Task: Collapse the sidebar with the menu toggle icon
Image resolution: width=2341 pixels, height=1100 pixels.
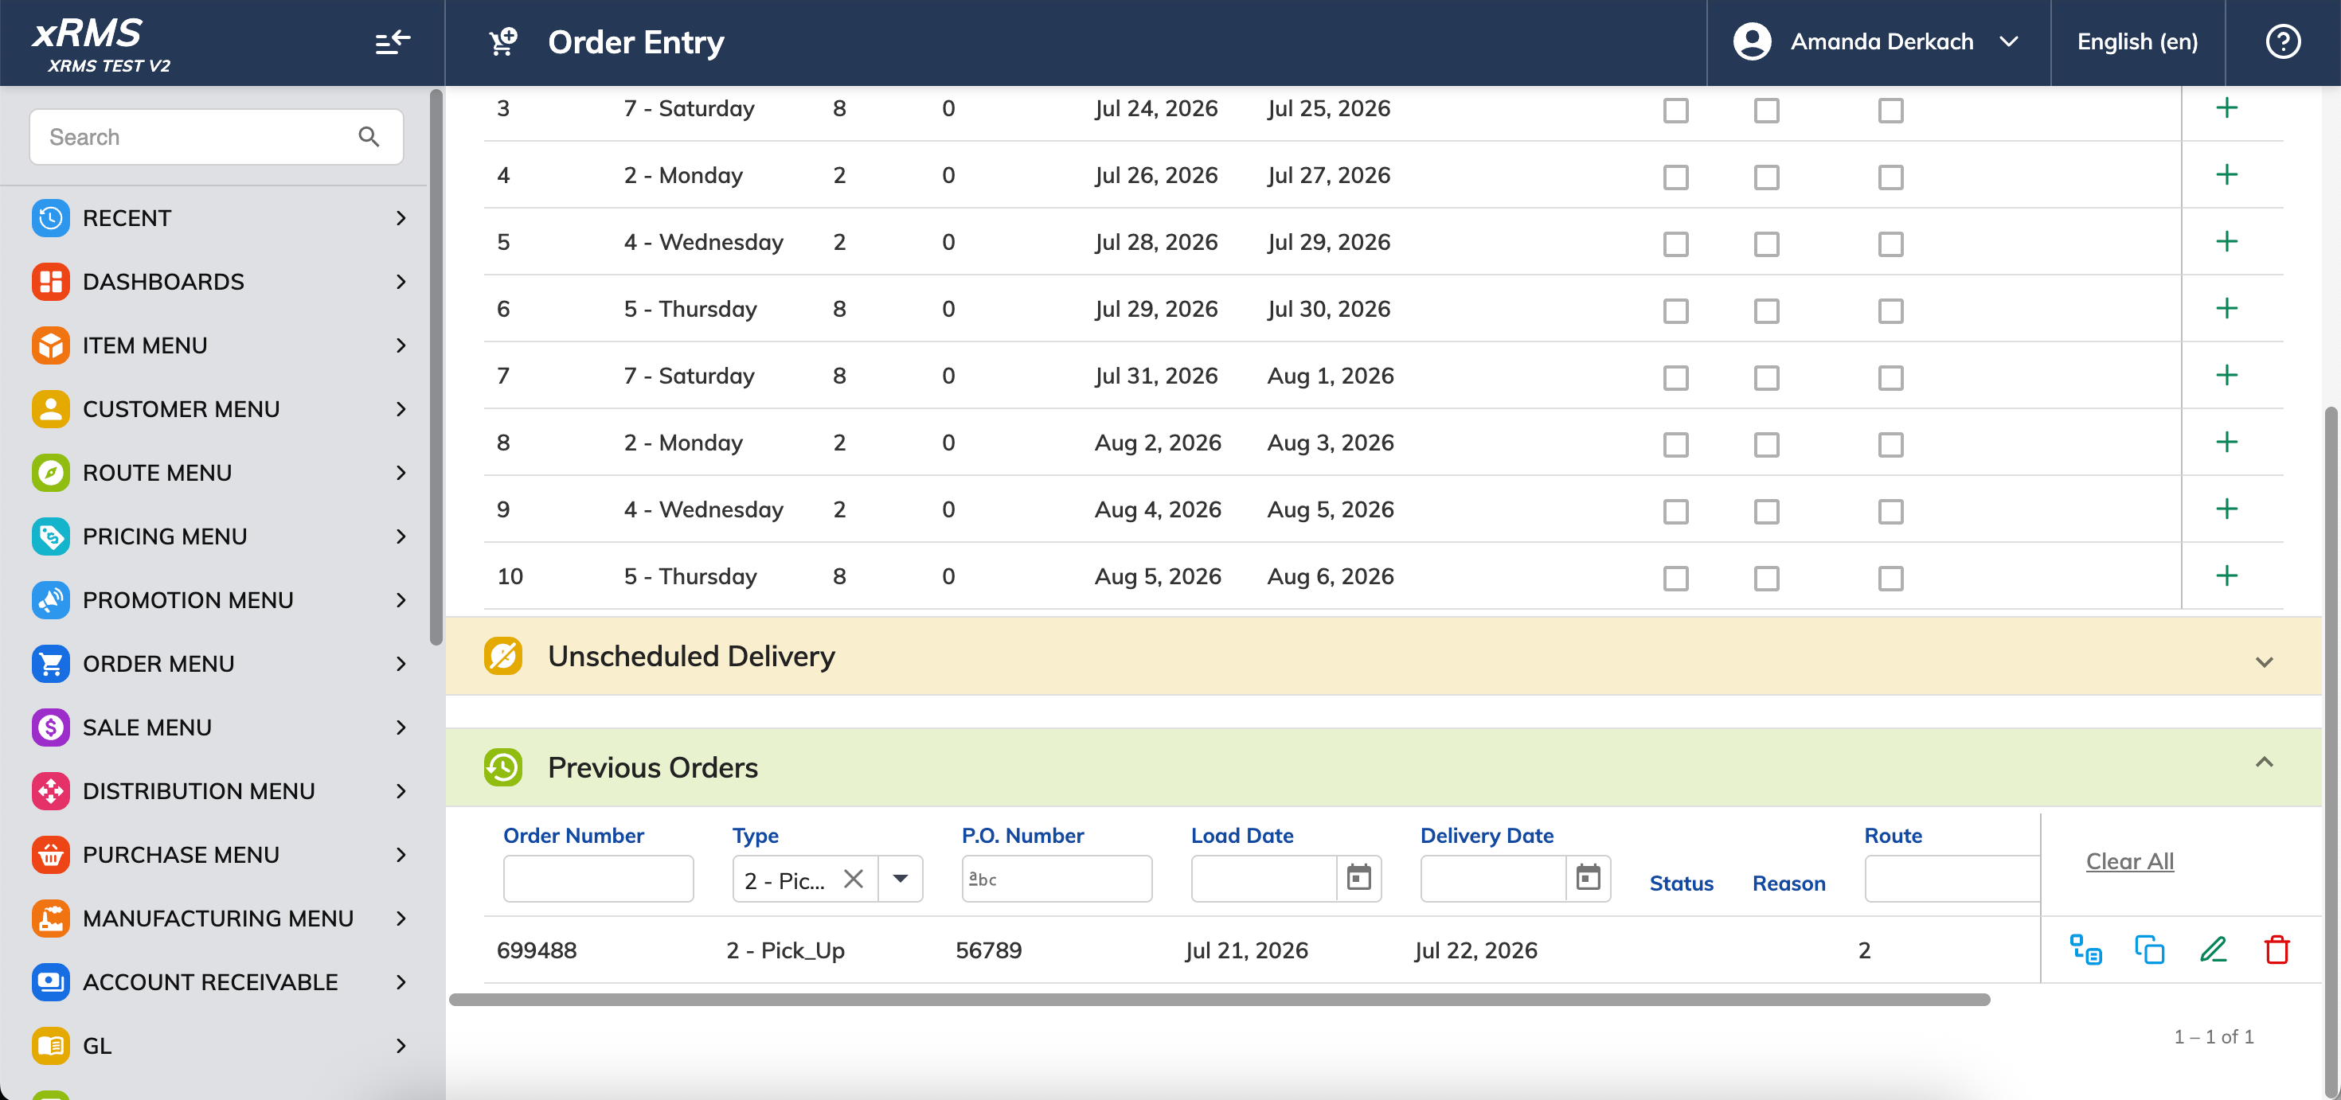Action: click(x=393, y=41)
